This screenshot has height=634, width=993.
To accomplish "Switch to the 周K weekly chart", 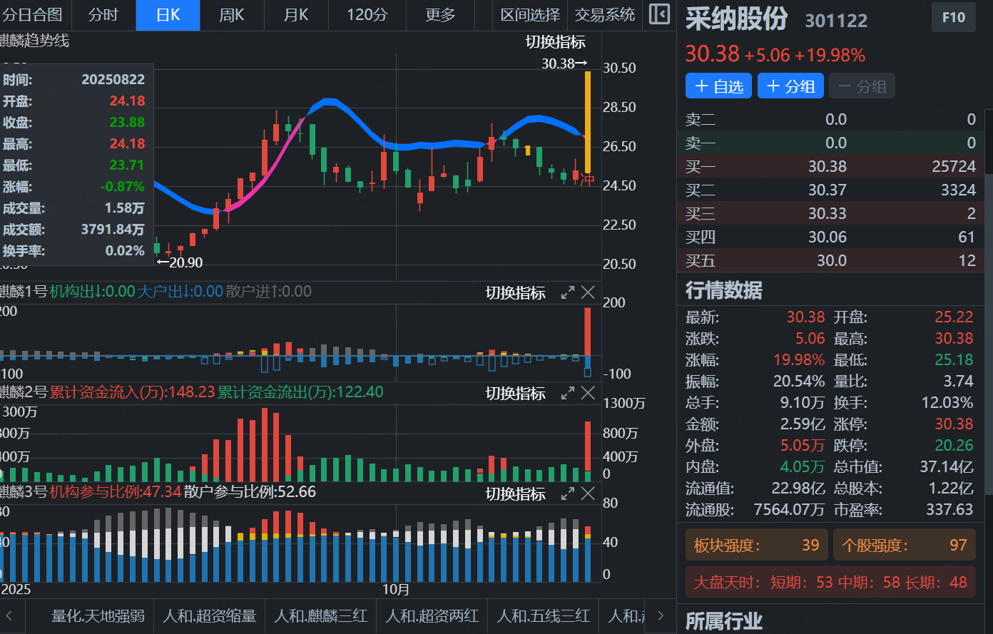I will [x=232, y=15].
